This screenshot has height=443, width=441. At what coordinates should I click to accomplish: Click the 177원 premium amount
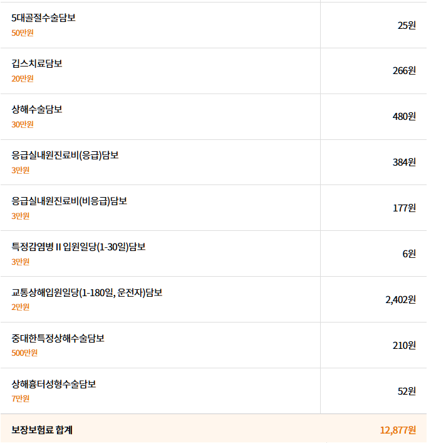404,208
